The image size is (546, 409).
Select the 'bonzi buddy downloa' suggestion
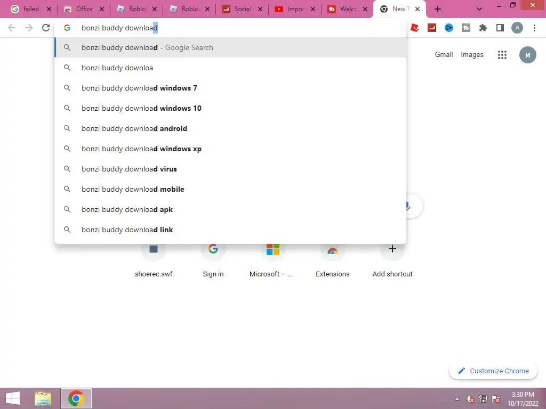click(x=230, y=68)
